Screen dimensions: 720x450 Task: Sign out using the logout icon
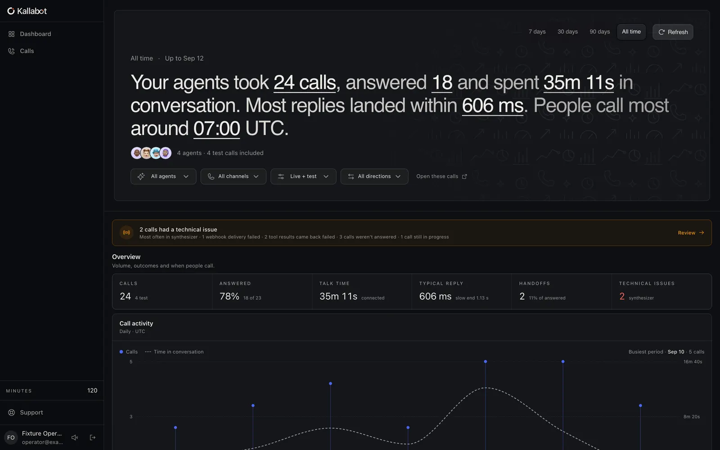point(93,437)
